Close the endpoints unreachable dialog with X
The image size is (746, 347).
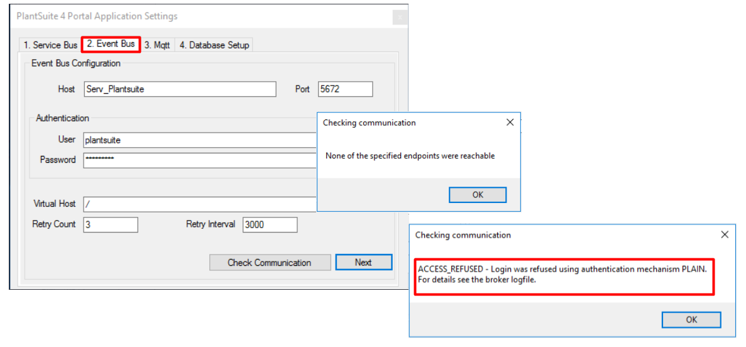click(x=510, y=123)
